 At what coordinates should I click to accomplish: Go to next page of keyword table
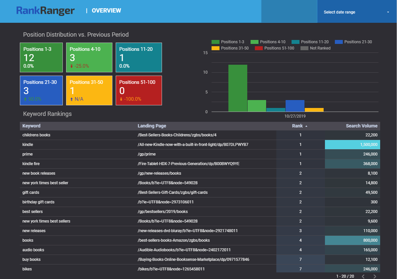click(x=375, y=276)
